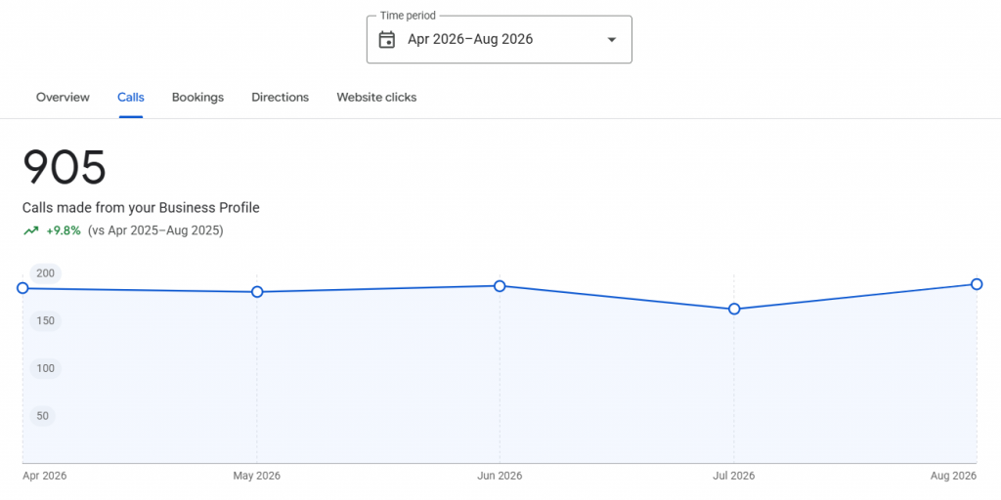Viewport: 1001px width, 500px height.
Task: Click the 50 y-axis label
Action: pos(43,416)
